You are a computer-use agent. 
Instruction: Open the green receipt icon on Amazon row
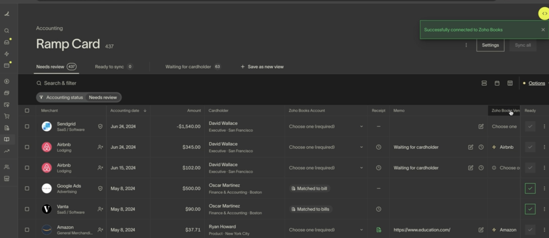tap(378, 230)
